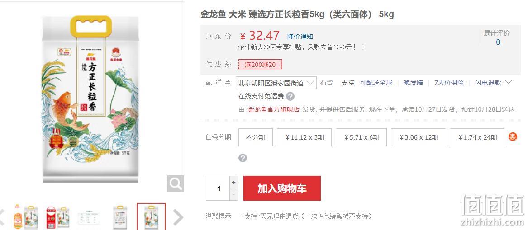The image size is (528, 230).
Task: Click the 加入购物车 button
Action: [282, 188]
